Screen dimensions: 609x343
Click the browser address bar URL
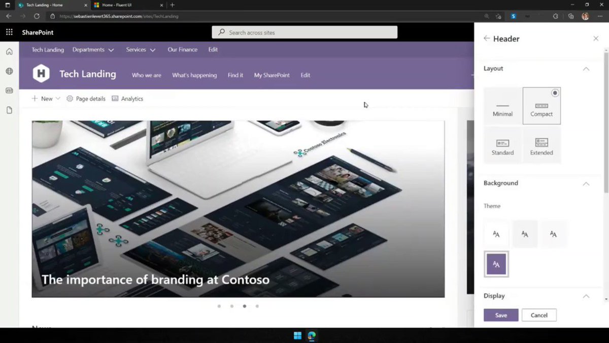click(119, 16)
